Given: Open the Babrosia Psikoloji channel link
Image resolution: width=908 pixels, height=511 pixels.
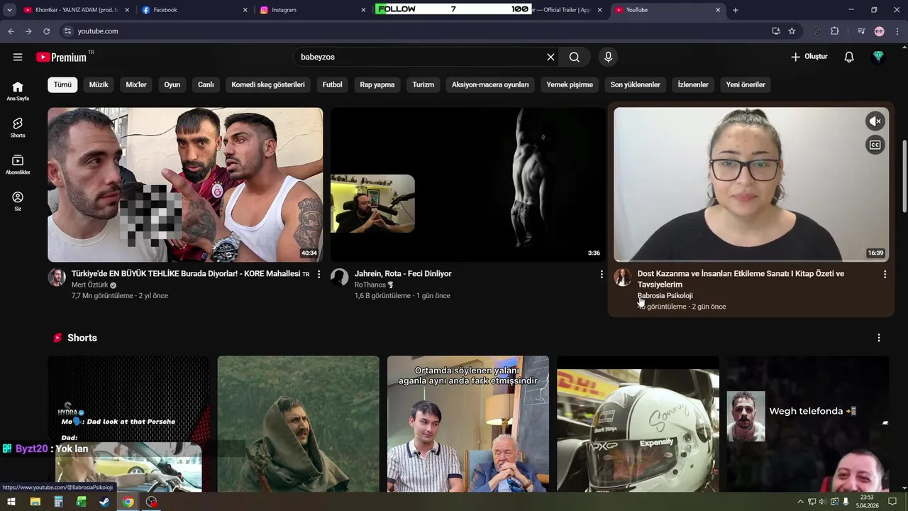Looking at the screenshot, I should [665, 295].
